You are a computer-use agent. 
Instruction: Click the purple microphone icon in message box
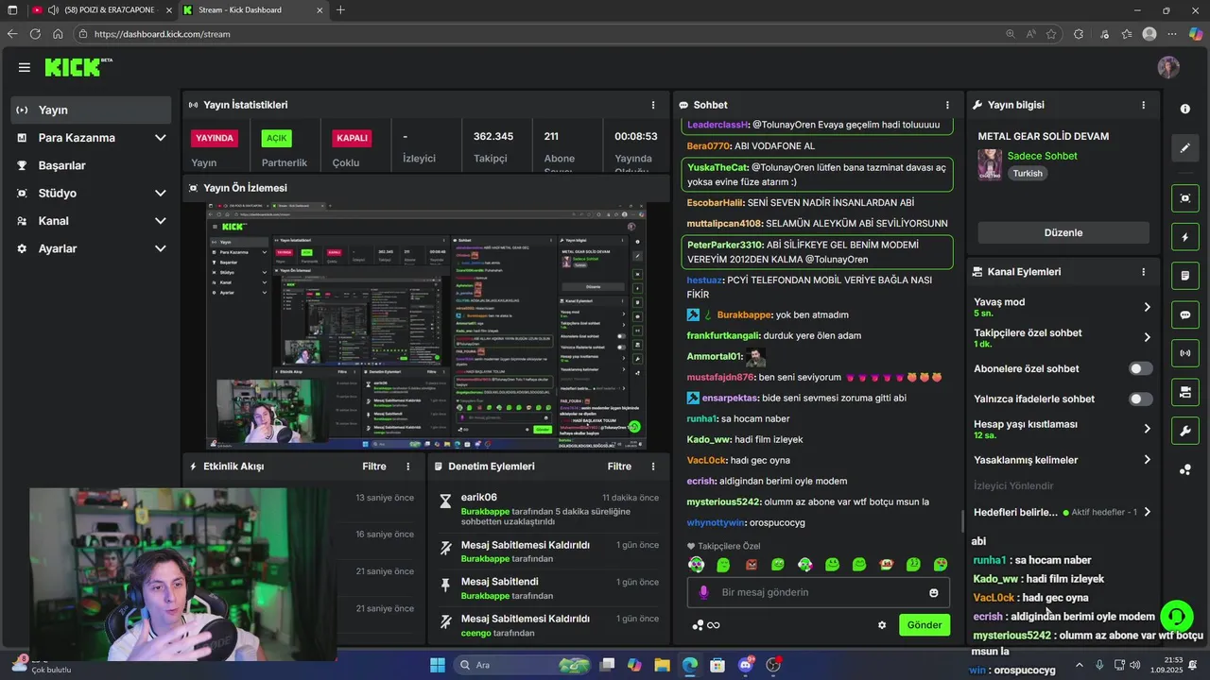[703, 592]
